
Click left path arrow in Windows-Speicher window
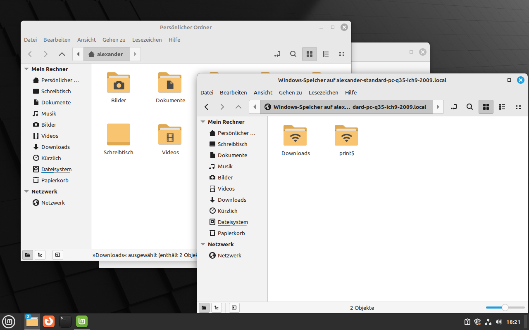click(255, 107)
